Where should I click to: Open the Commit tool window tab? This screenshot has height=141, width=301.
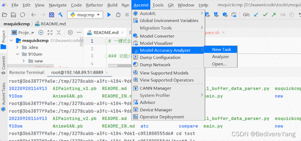(x=4, y=65)
